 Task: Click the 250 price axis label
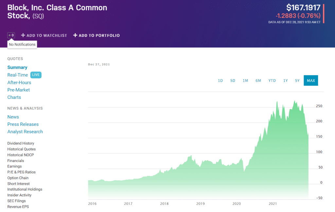click(x=319, y=106)
